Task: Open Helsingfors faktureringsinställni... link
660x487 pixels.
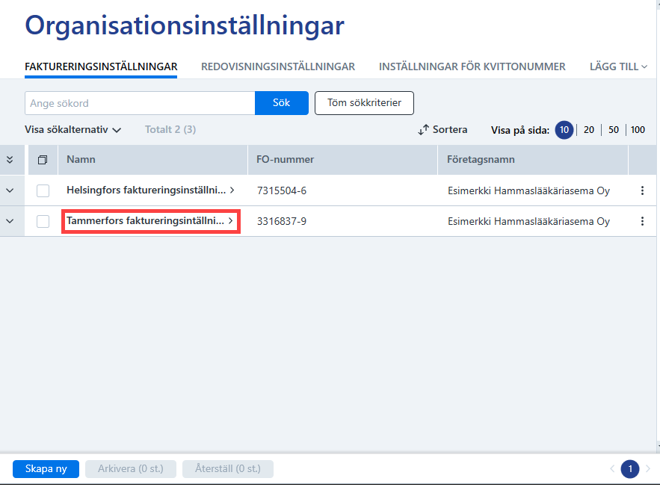Action: tap(150, 190)
